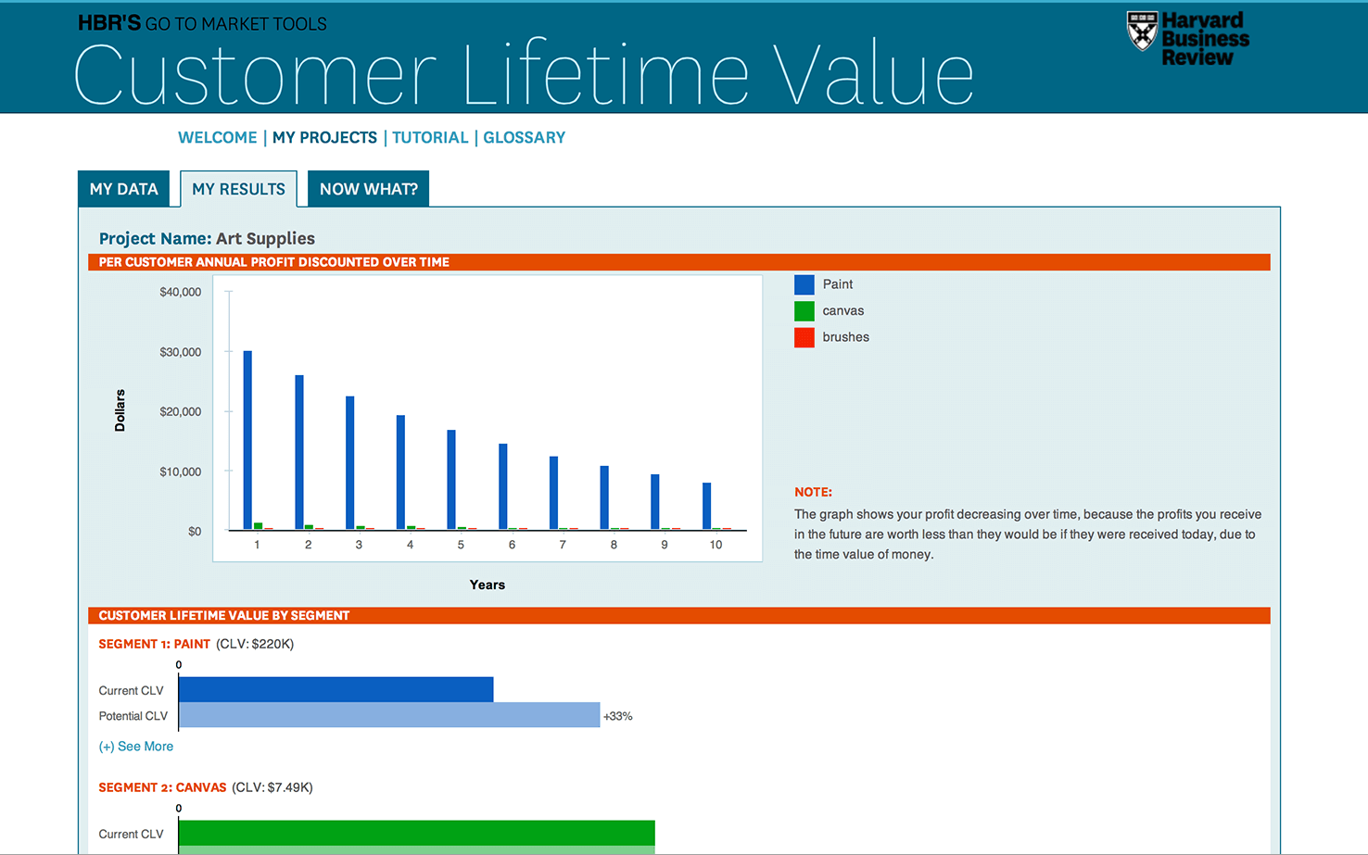Click the Year 1 Paint bar in chart
This screenshot has height=855, width=1368.
point(247,440)
